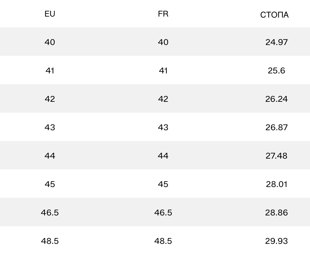Image resolution: width=310 pixels, height=255 pixels.
Task: Click foot length 29.93 value
Action: tap(277, 241)
